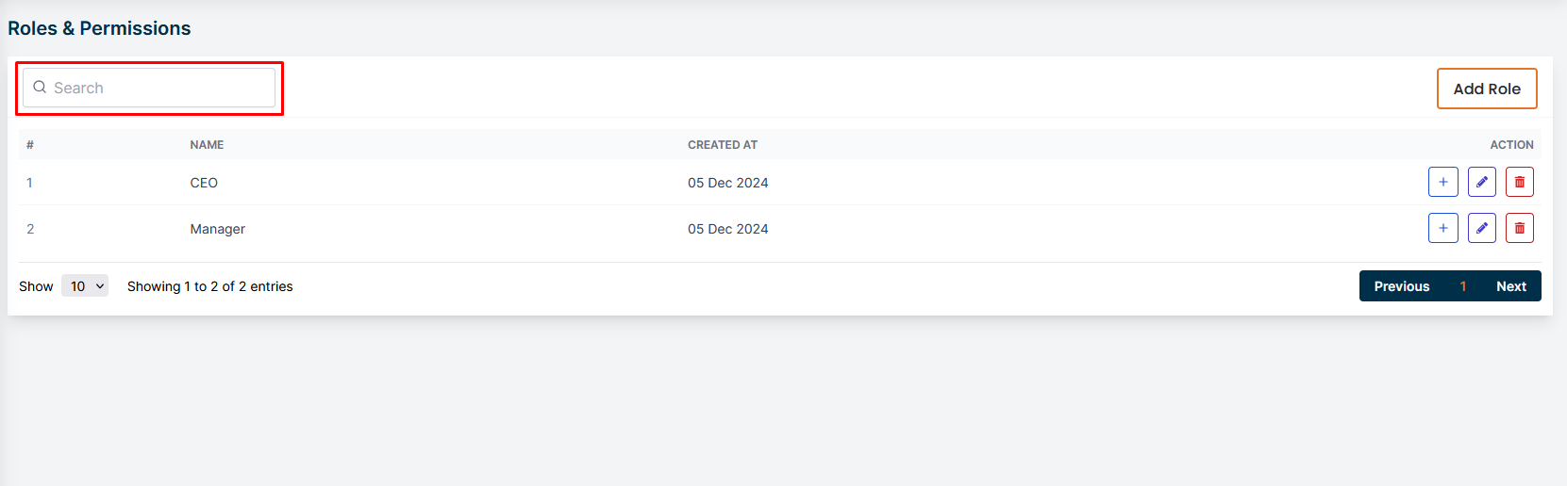Click the plus icon in the Manager row
Screen dimensions: 1567x486
click(1442, 228)
